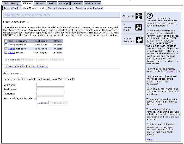Click Edit link for Engineer user
184x144 pixels.
click(11, 45)
